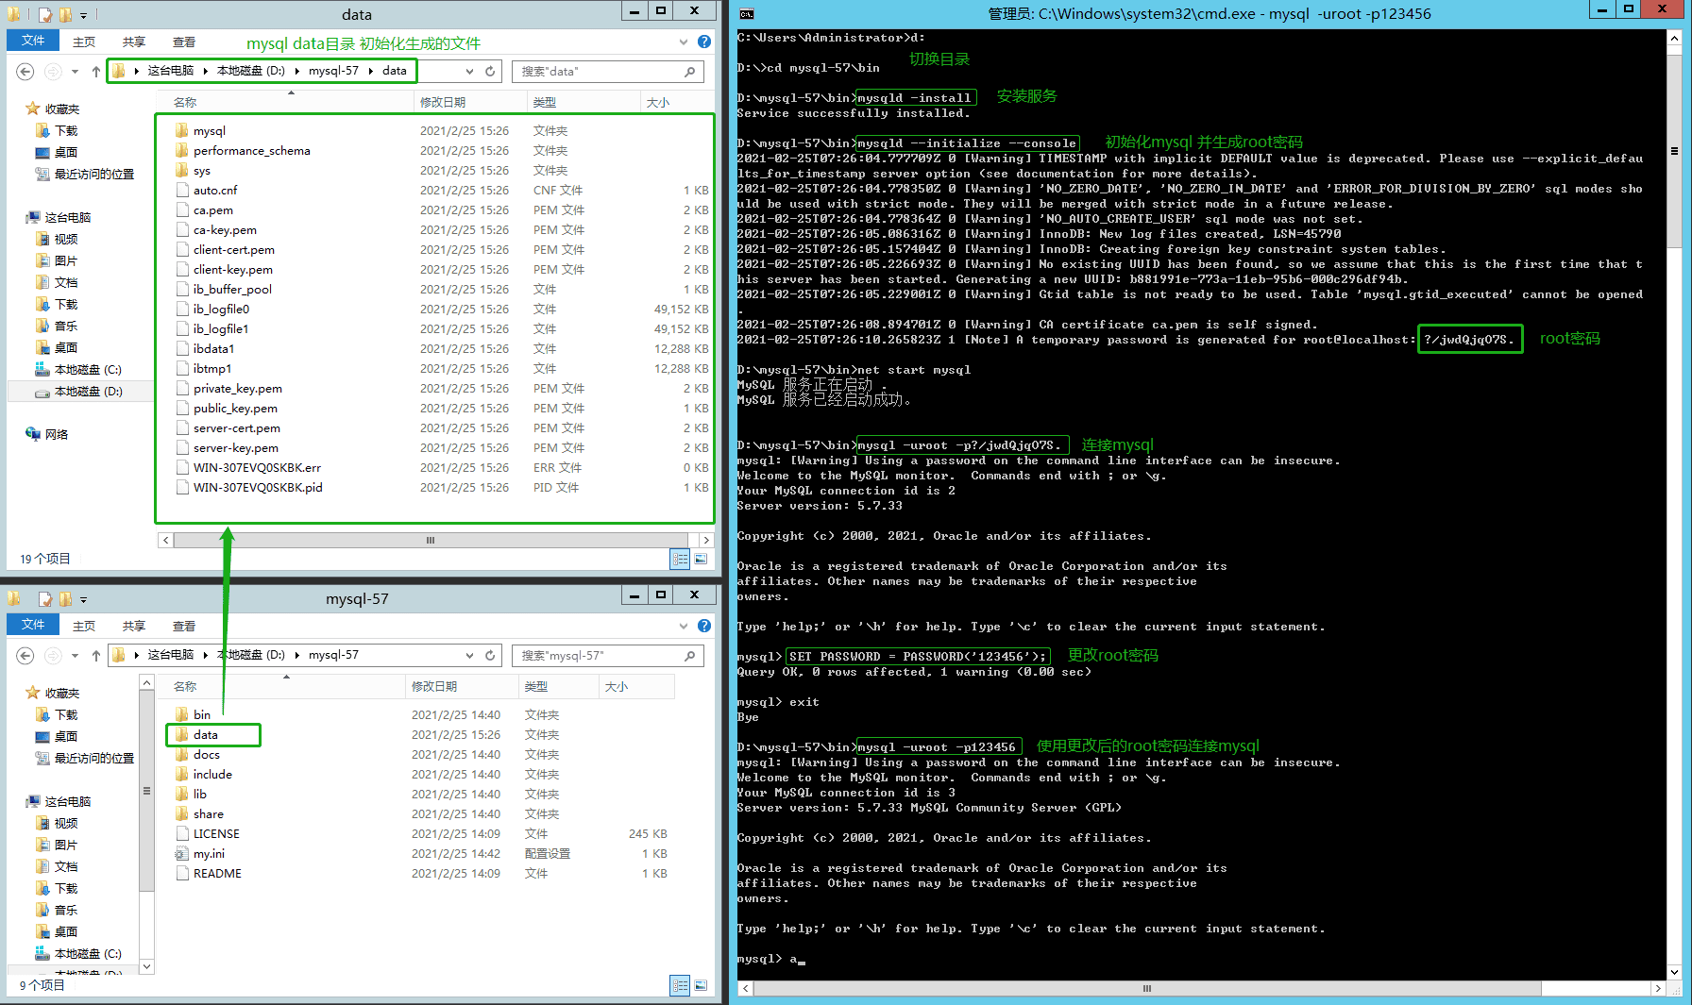
Task: Sort mysql-57 window by 类型 column
Action: tap(557, 686)
